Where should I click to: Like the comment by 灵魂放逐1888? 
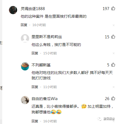tap(113, 8)
